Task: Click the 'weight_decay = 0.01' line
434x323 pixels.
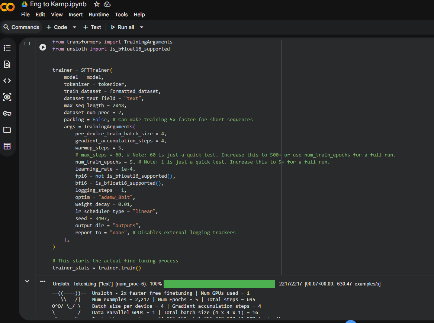Action: pyautogui.click(x=103, y=204)
